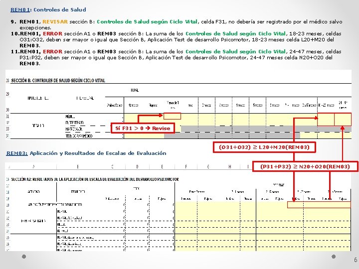Viewport: 359px width, 269px height.
Task: Click the red ERROR word in item 11
Action: click(52, 51)
